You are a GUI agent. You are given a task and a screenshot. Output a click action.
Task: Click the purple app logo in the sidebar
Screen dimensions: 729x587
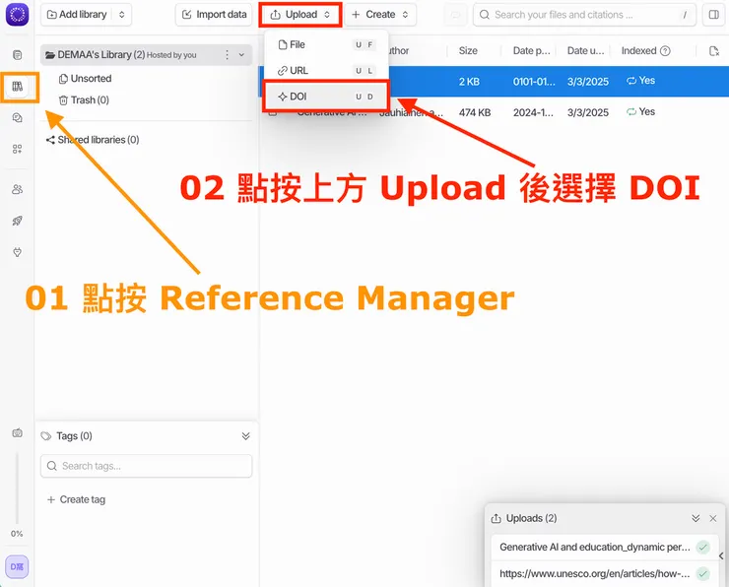[17, 15]
